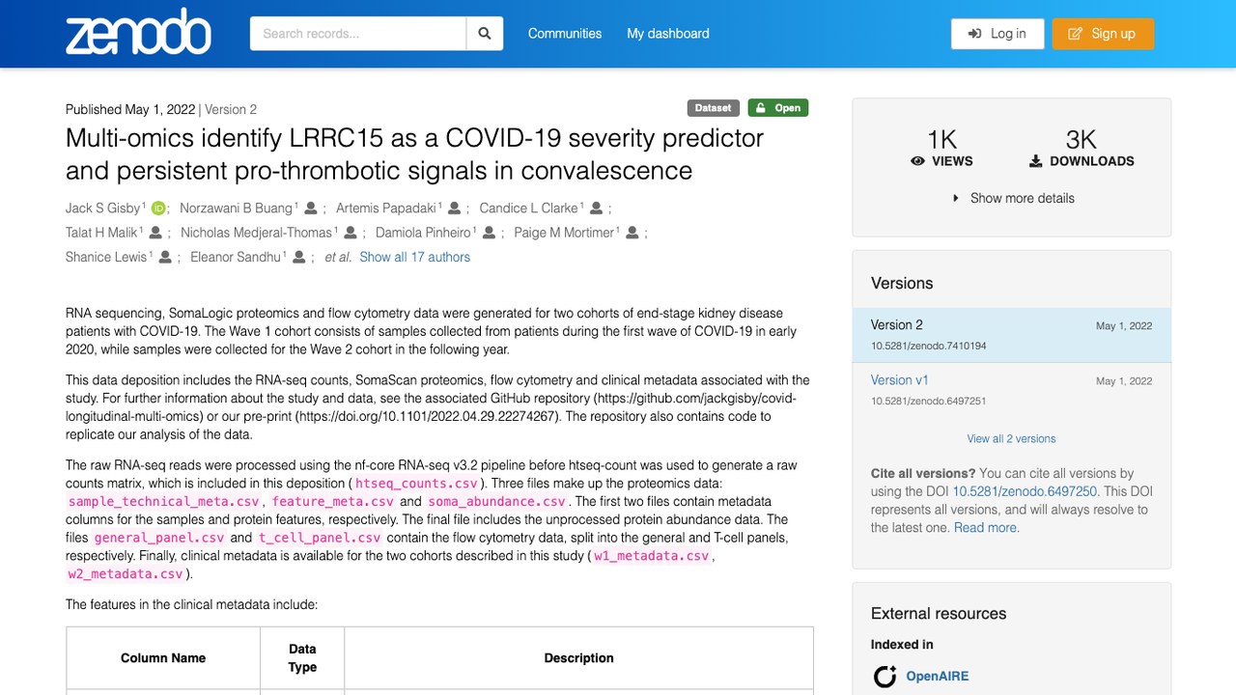View all 2 versions
This screenshot has height=695, width=1236.
coord(1011,438)
